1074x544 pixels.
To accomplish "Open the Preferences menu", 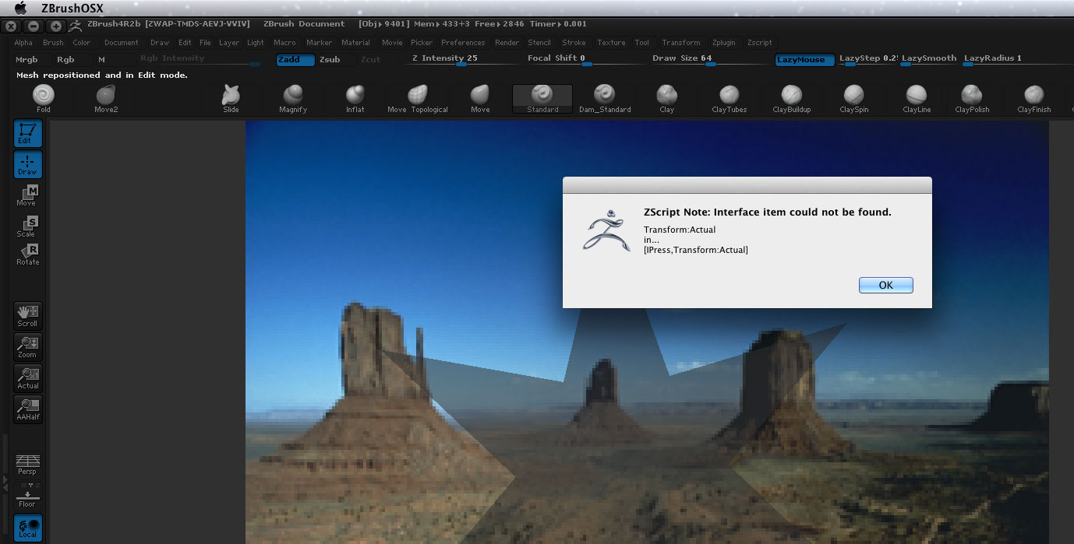I will pyautogui.click(x=463, y=43).
